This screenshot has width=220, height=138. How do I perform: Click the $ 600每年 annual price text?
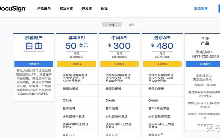coord(76,57)
